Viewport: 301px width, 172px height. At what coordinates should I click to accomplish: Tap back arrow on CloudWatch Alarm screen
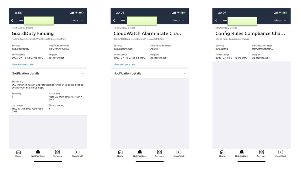pyautogui.click(x=114, y=20)
